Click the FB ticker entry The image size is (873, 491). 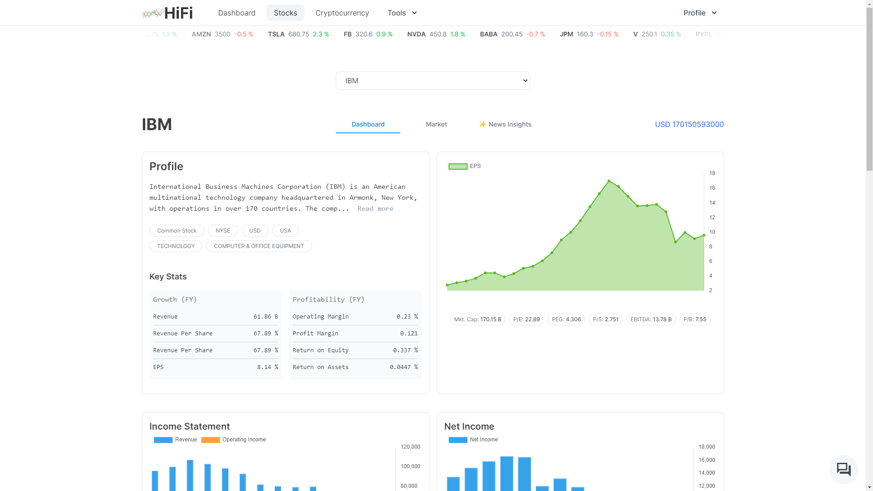(368, 34)
